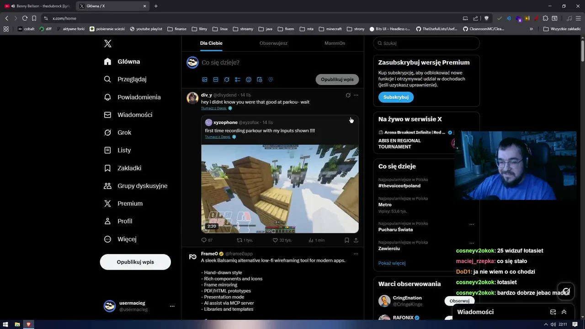Show hidden system tray icons
585x329 pixels.
click(x=546, y=324)
